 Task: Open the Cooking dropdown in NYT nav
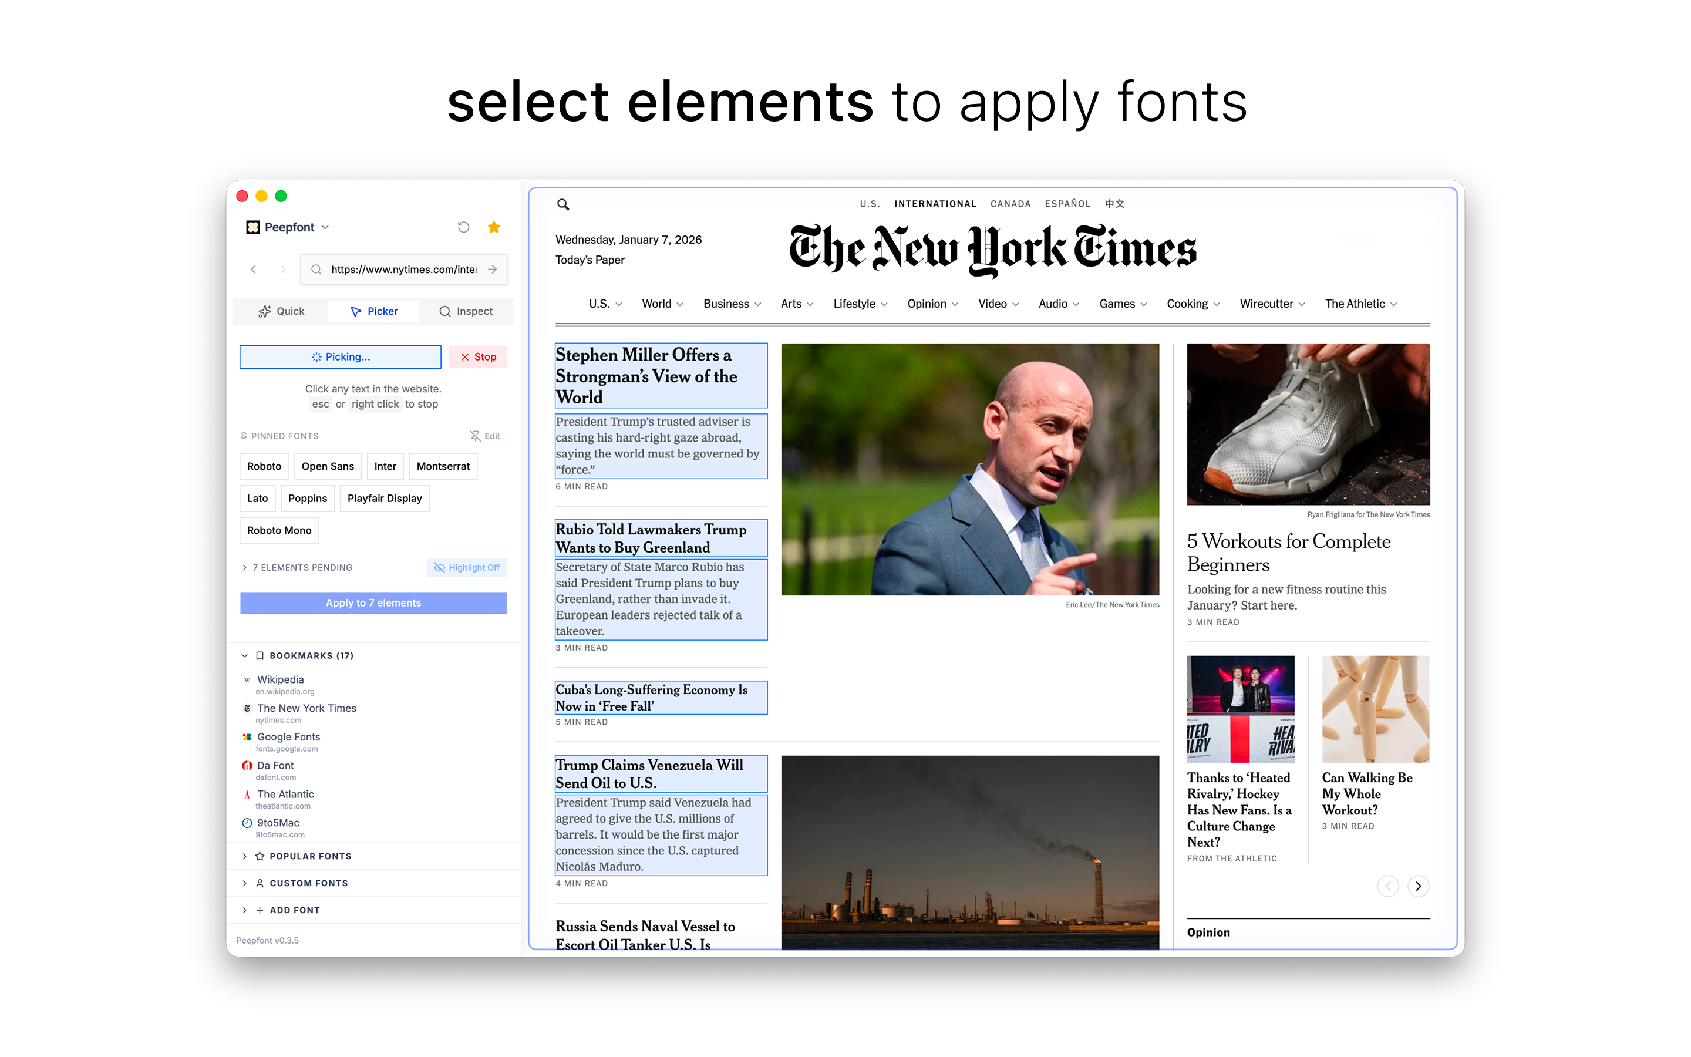point(1194,304)
